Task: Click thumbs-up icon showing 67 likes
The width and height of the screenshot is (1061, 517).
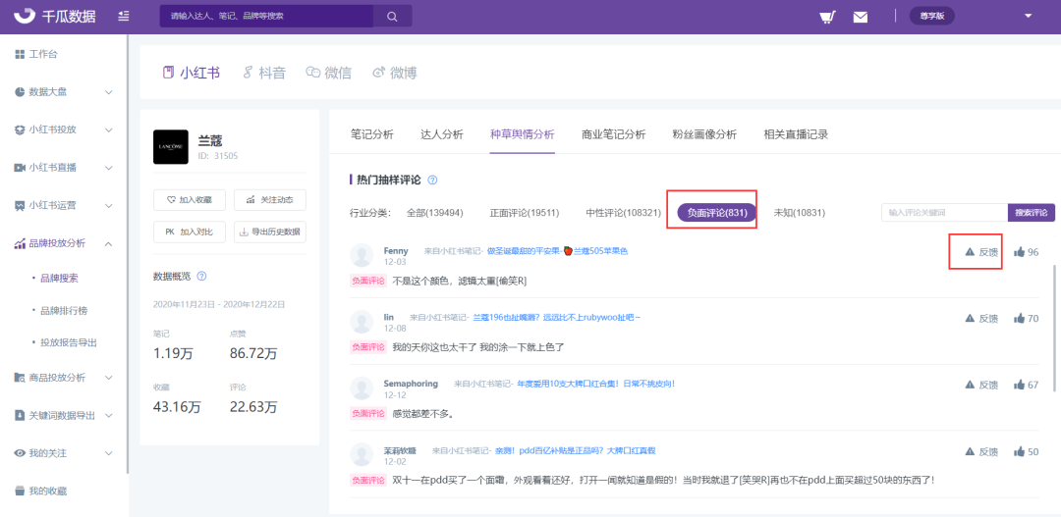Action: [1019, 385]
